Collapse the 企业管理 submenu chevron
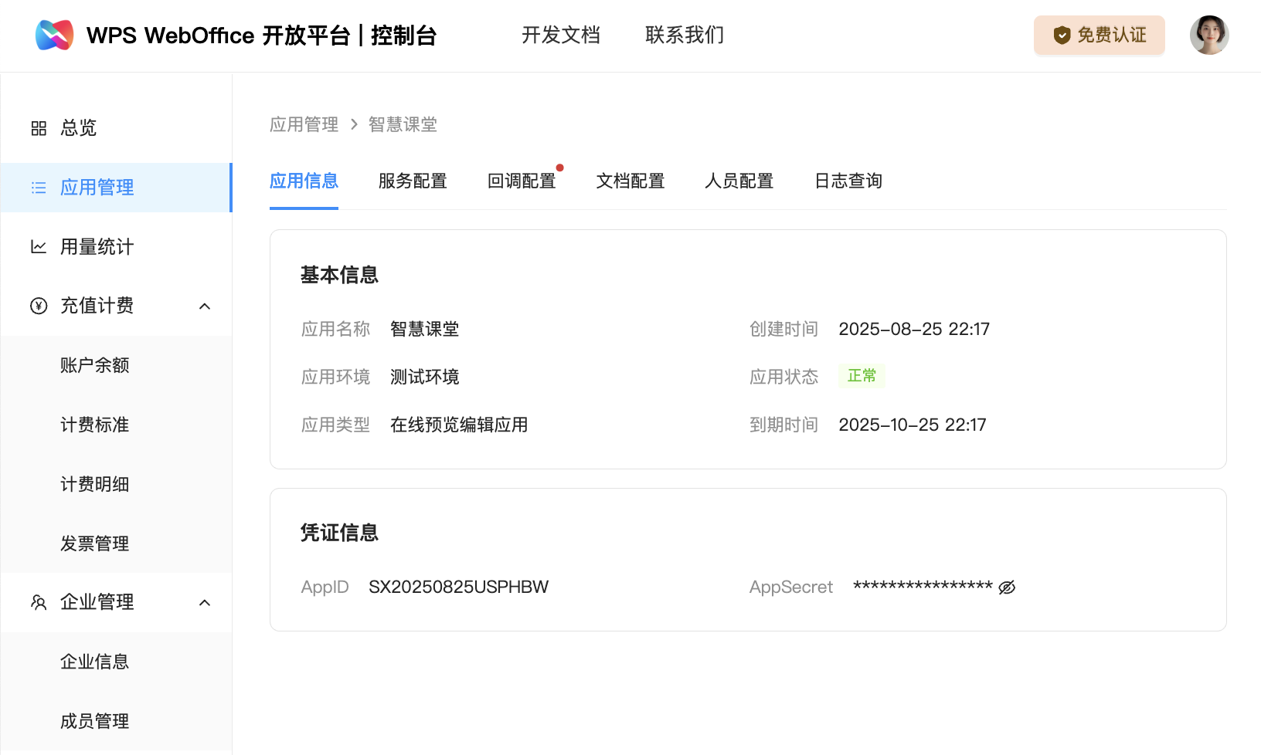 pyautogui.click(x=205, y=603)
